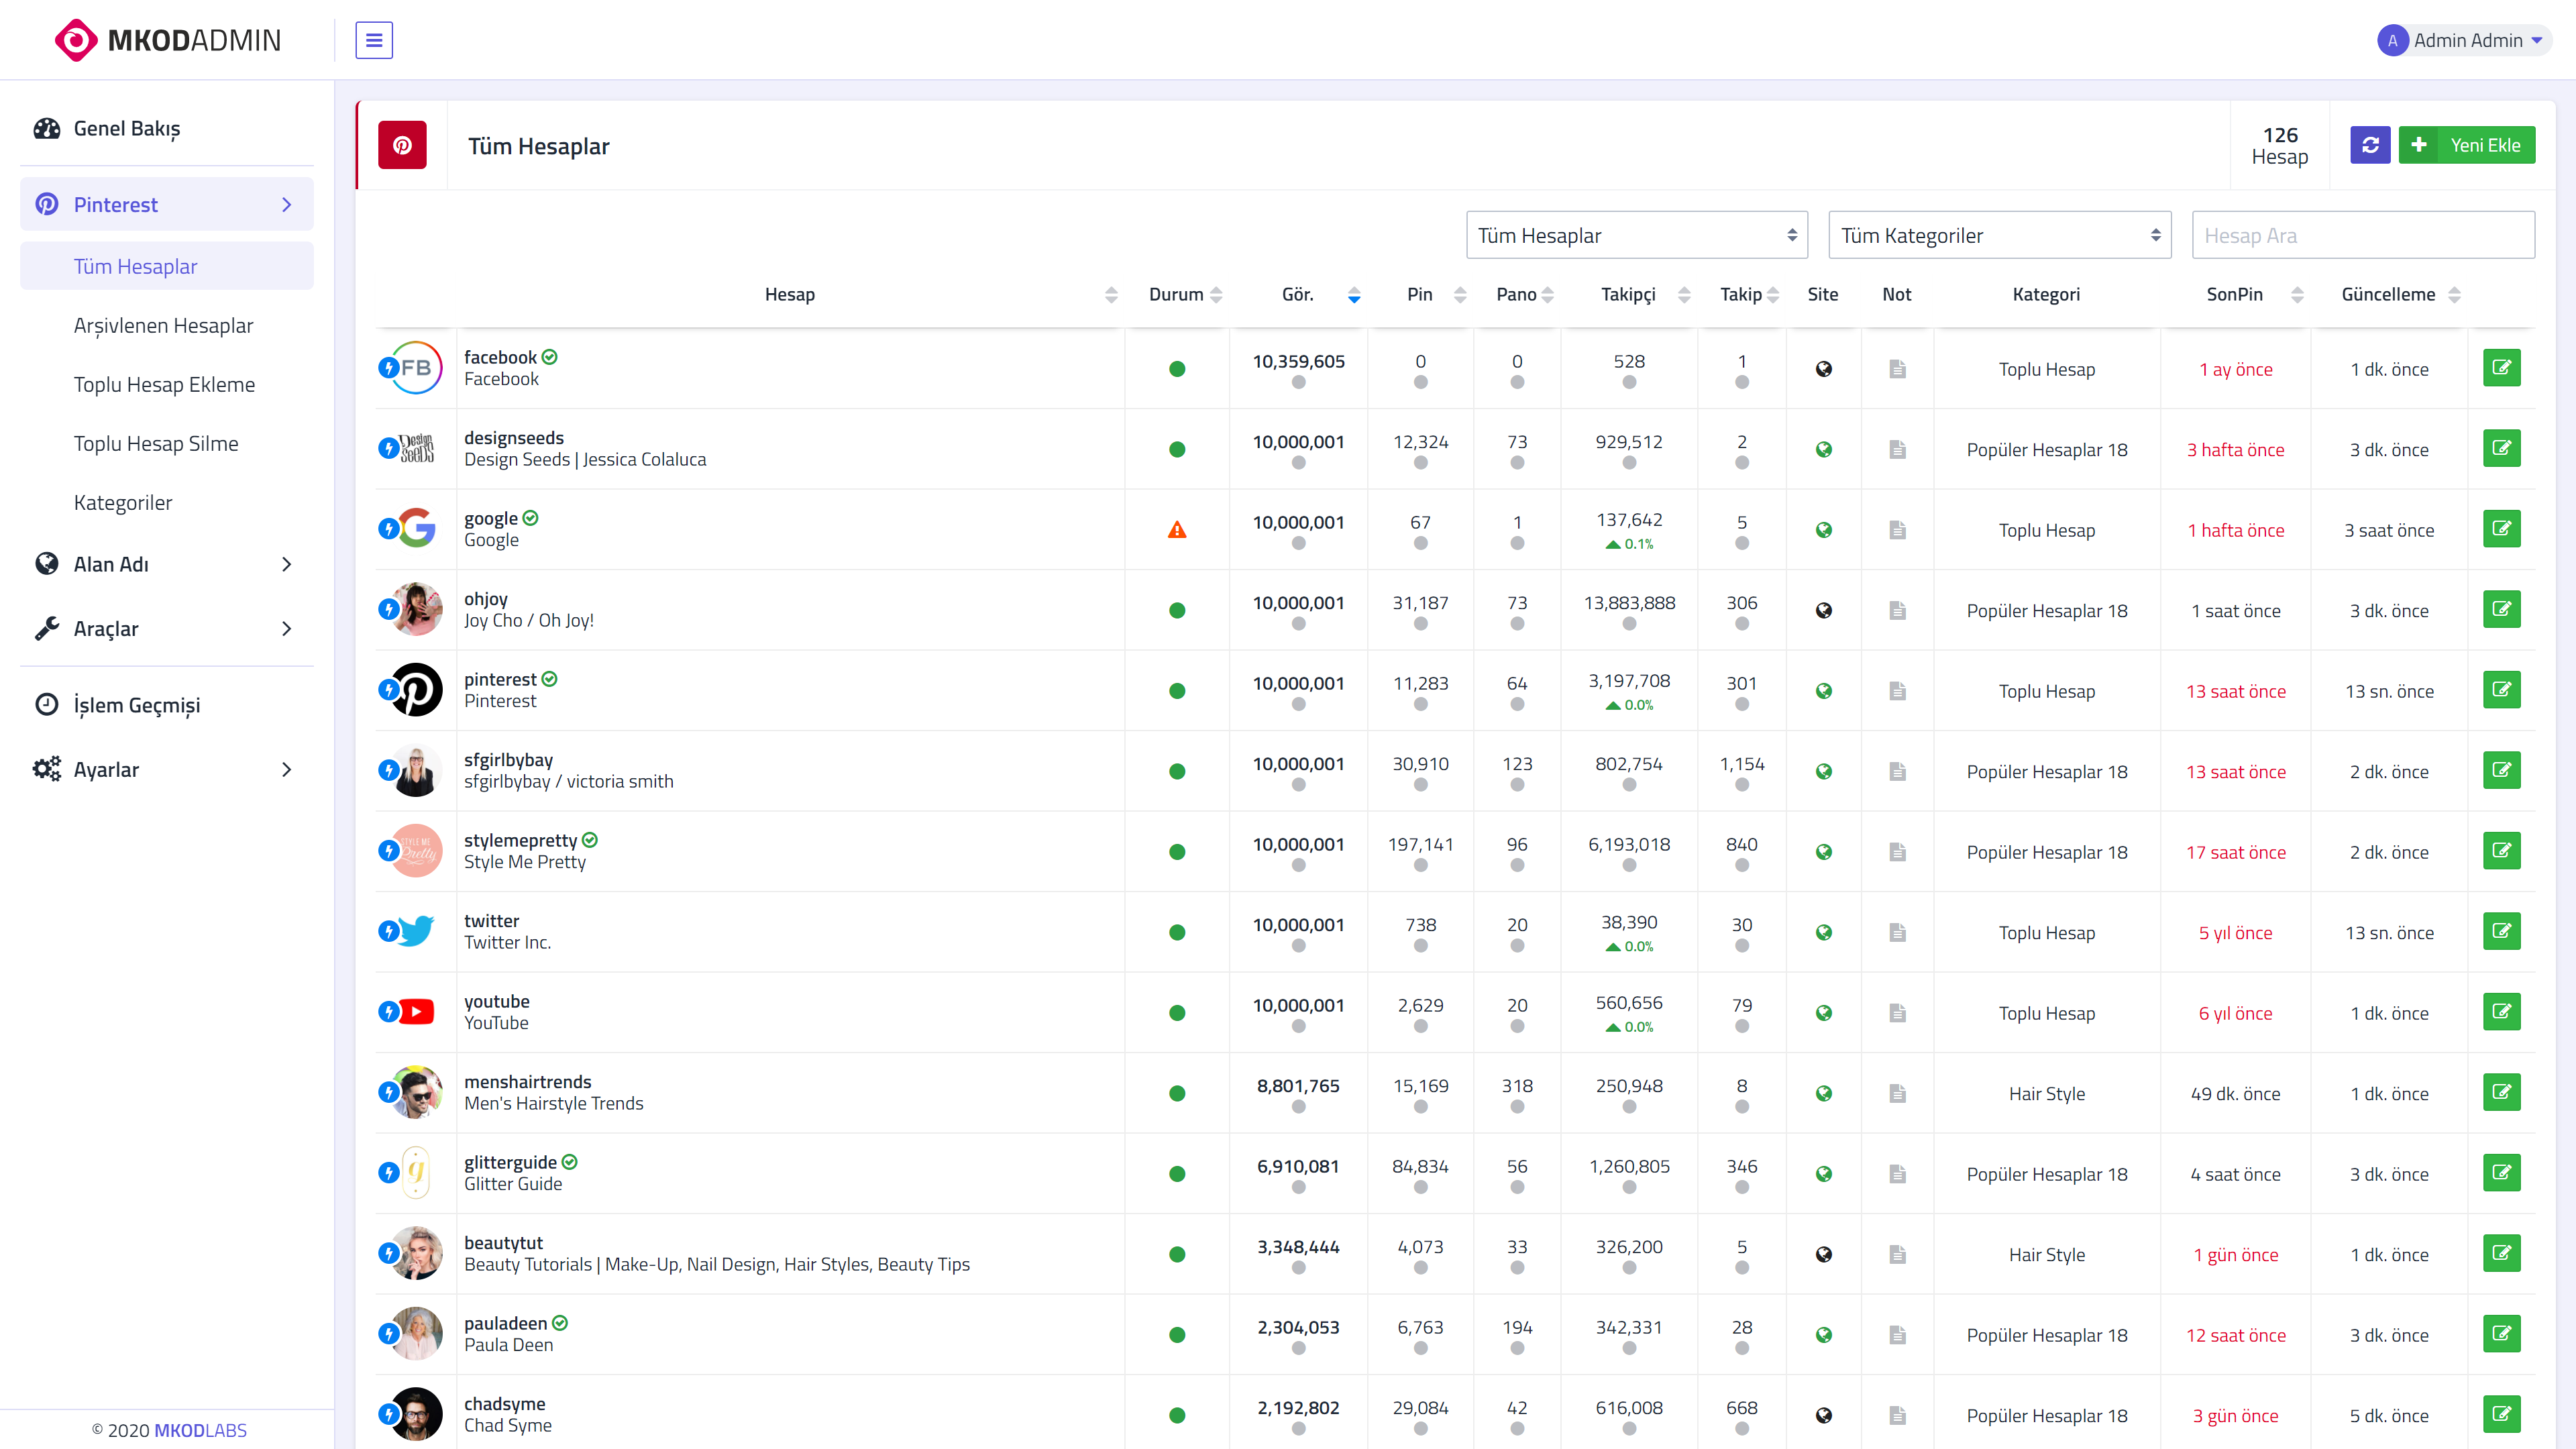
Task: Expand the Admin Admin user menu
Action: click(2463, 40)
